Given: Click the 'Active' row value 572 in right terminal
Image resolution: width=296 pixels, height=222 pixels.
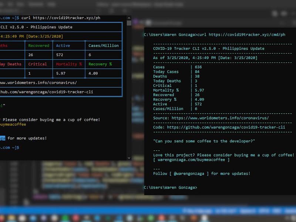Looking at the screenshot, I should 198,104.
